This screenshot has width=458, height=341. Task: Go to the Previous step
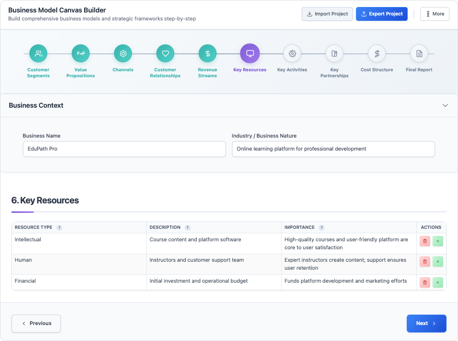tap(36, 324)
